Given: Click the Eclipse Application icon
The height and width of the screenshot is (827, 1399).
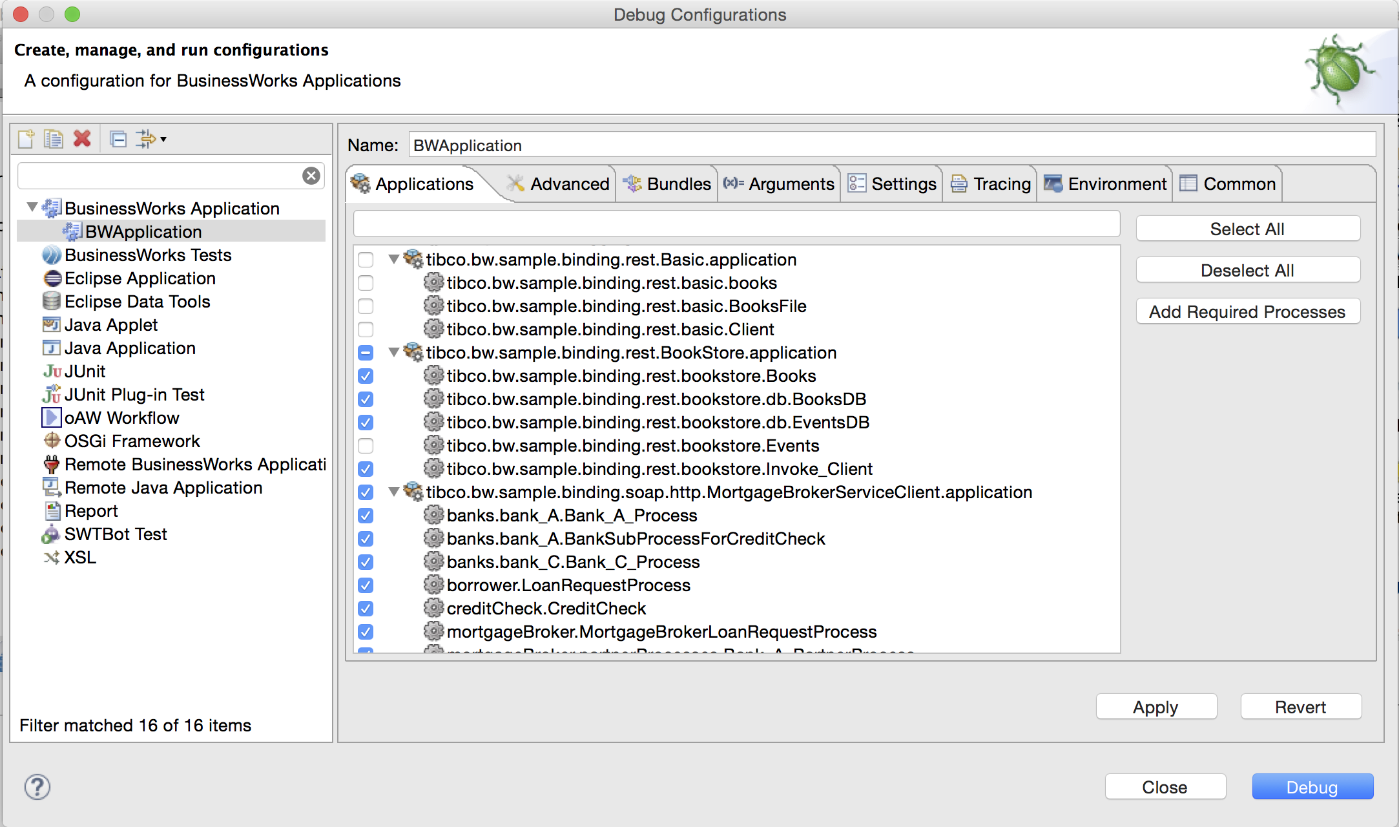Looking at the screenshot, I should pyautogui.click(x=52, y=278).
